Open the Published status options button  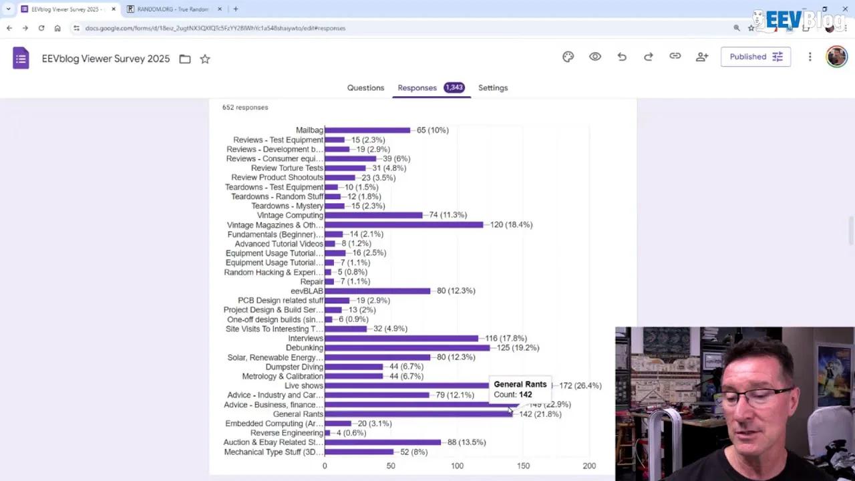tap(755, 57)
